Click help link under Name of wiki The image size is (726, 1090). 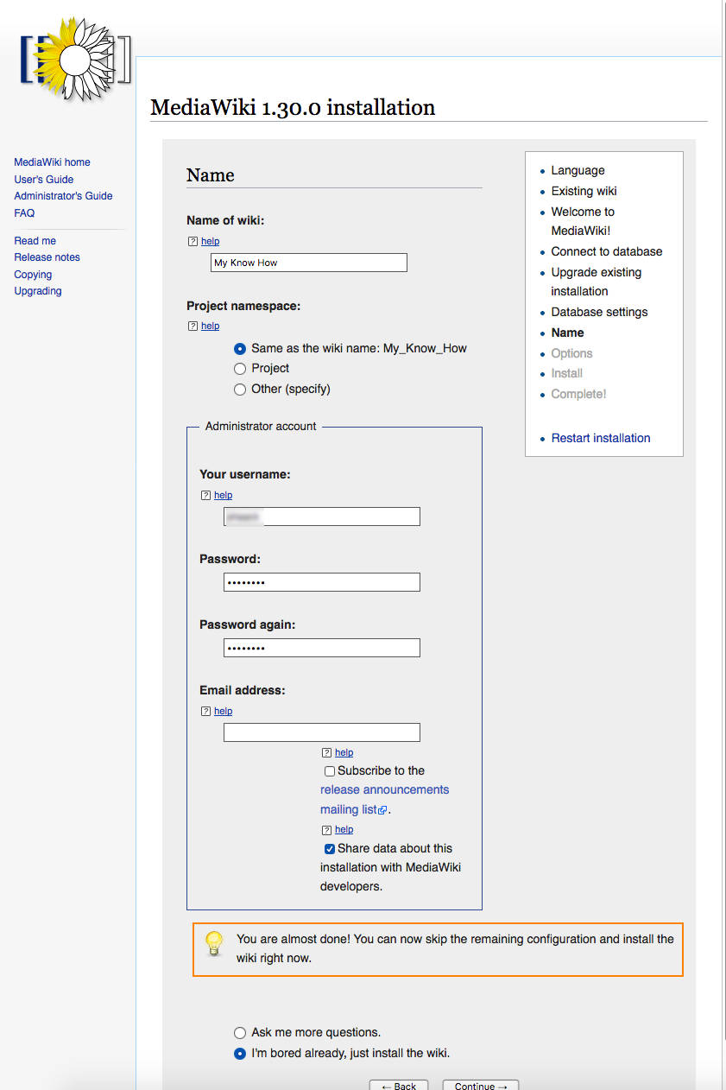(x=210, y=242)
